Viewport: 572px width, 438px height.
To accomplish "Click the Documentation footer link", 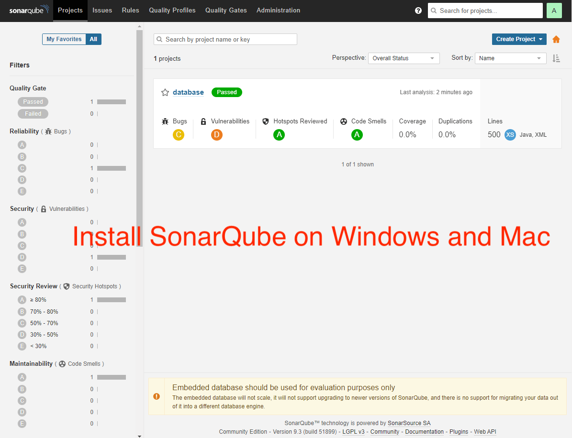I will pyautogui.click(x=424, y=431).
